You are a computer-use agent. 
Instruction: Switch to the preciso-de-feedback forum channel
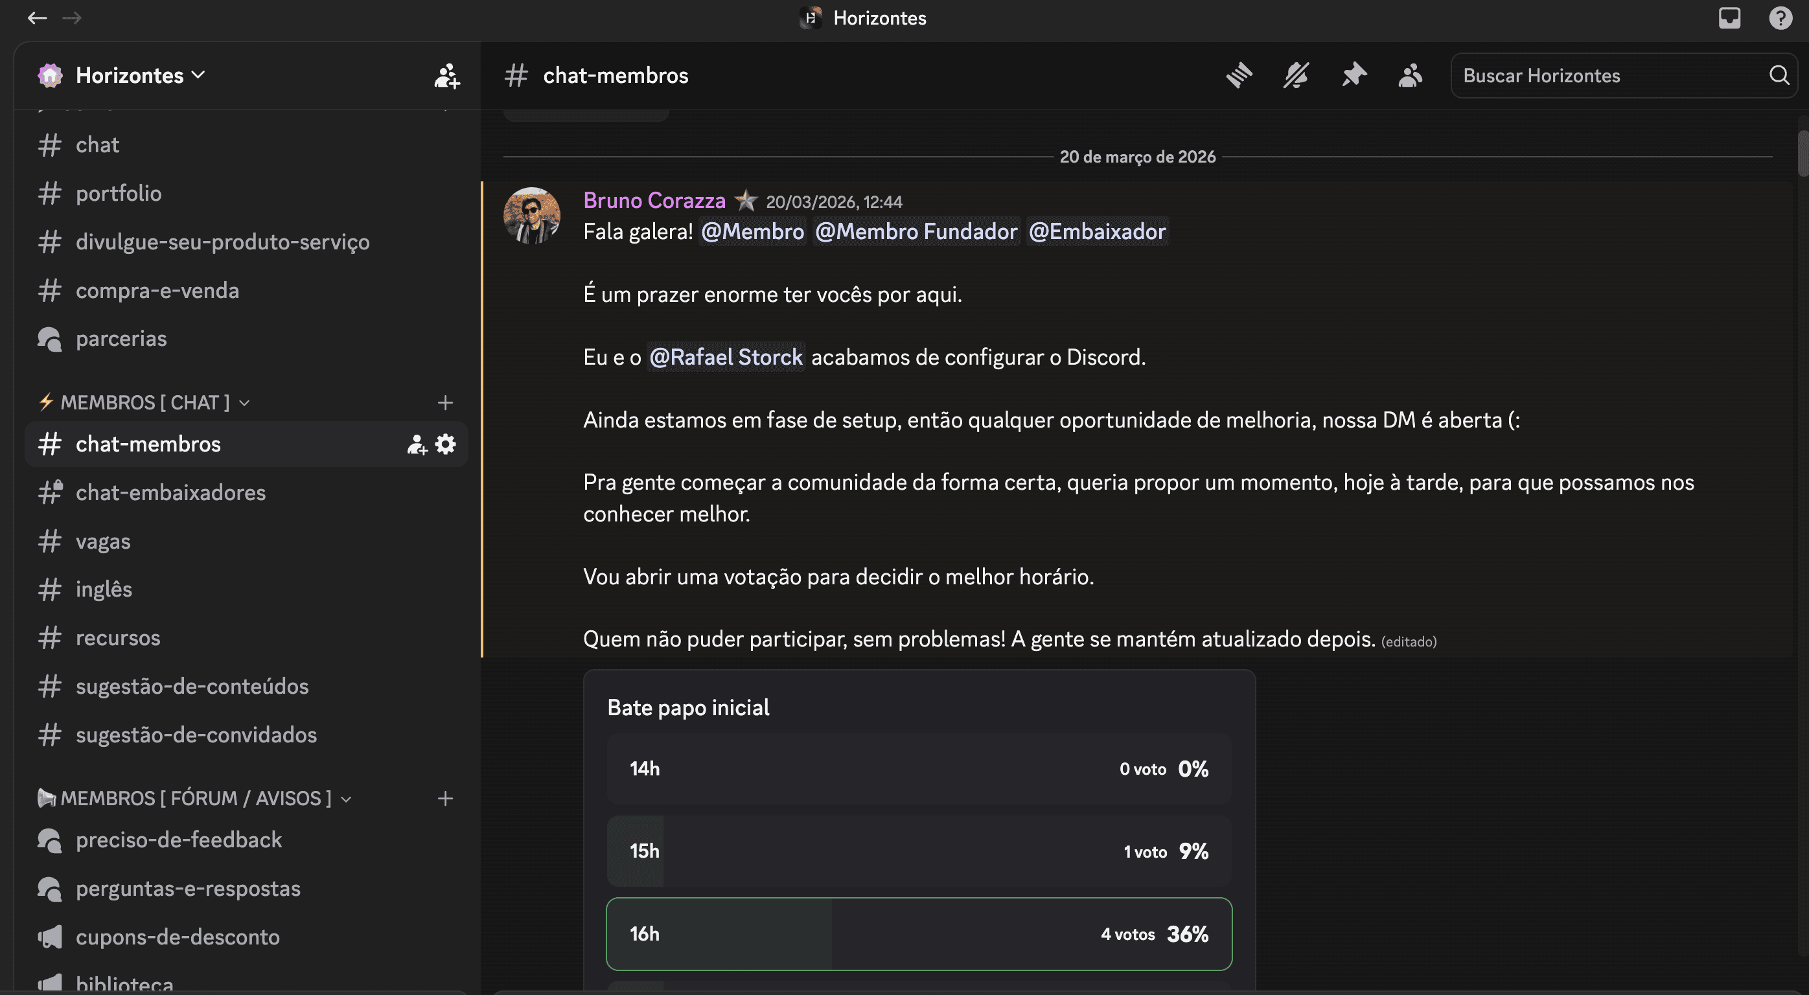[x=178, y=840]
